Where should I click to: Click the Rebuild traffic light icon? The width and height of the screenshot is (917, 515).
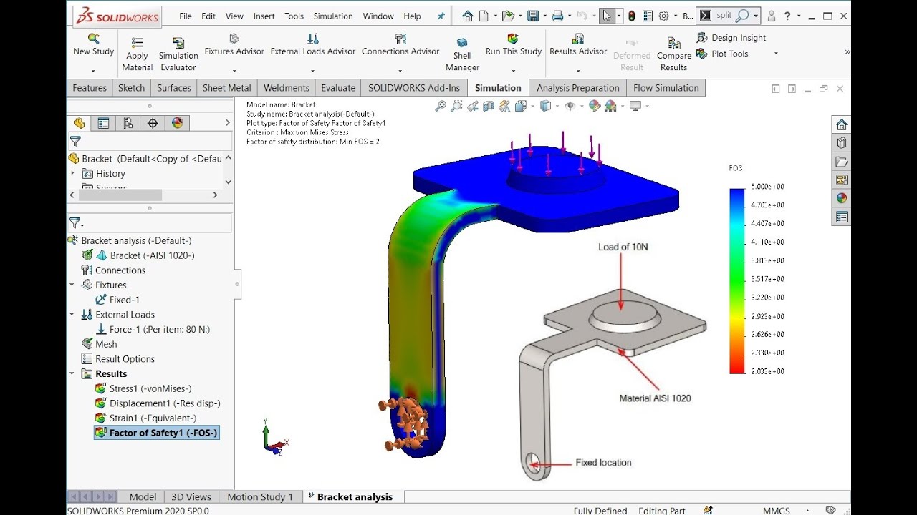tap(631, 16)
